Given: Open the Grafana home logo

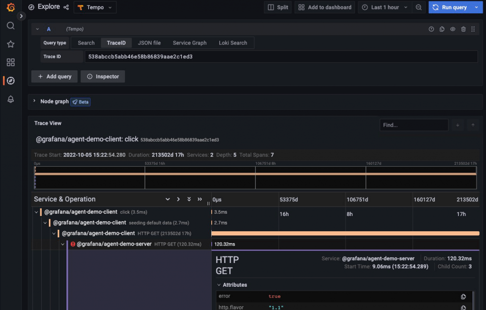Looking at the screenshot, I should coord(10,7).
